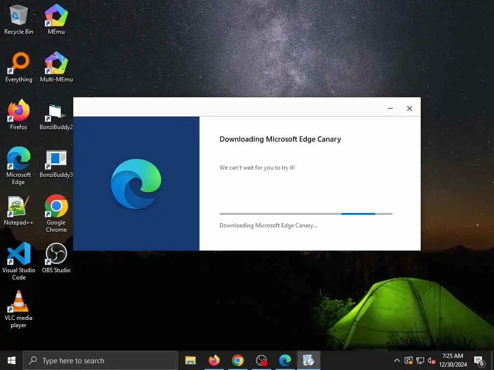Viewport: 494px width, 370px height.
Task: Show hidden system tray icons
Action: click(x=397, y=360)
